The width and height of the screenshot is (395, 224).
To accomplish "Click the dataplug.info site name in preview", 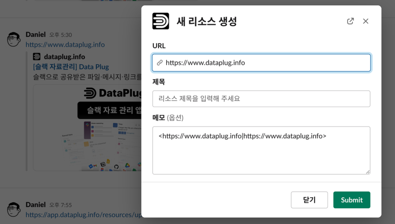I will pos(64,57).
